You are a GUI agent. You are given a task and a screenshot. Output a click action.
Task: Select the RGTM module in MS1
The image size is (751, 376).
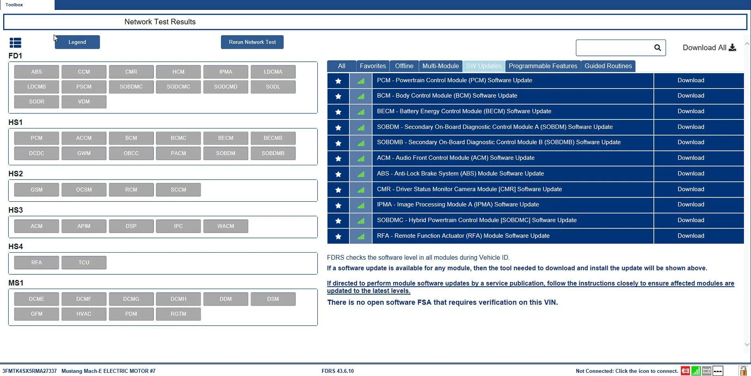point(178,314)
